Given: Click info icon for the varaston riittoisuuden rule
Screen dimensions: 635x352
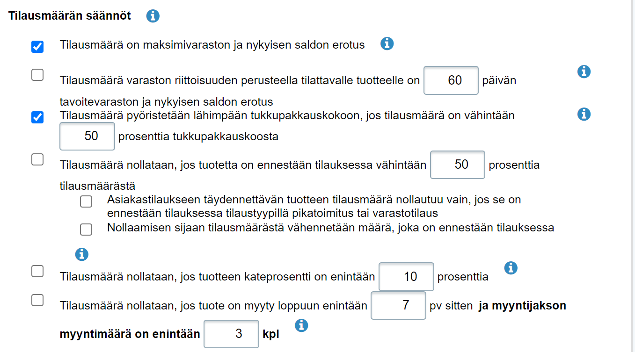Looking at the screenshot, I should tap(584, 72).
